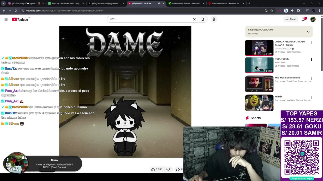This screenshot has height=181, width=323.
Task: Open JOSHUA ANLOZA channel name
Action: coord(283,49)
